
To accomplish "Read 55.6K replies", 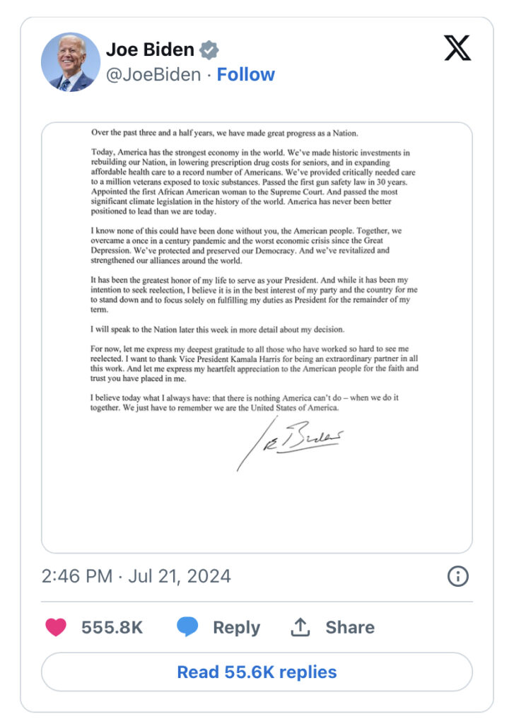I will [x=257, y=672].
